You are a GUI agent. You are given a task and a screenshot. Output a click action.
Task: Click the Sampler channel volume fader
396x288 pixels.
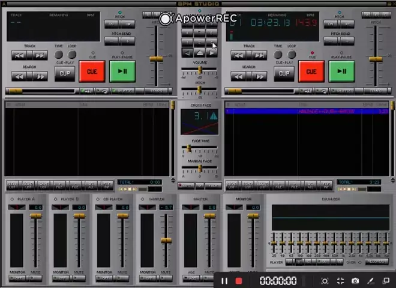pos(166,241)
